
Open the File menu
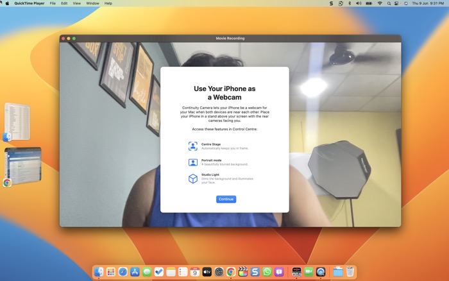(x=53, y=3)
